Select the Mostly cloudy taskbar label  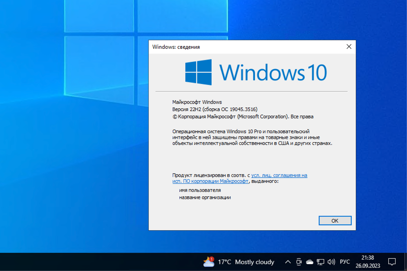click(255, 262)
